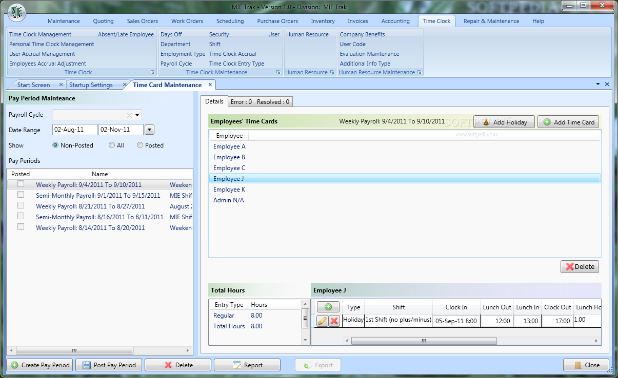The image size is (618, 378).
Task: Switch to Error : 0 Resolved : 0 tab
Action: (x=260, y=102)
